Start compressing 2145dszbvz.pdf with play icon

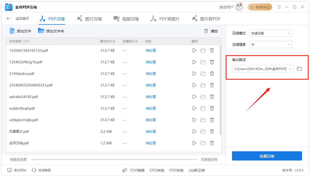point(194,74)
